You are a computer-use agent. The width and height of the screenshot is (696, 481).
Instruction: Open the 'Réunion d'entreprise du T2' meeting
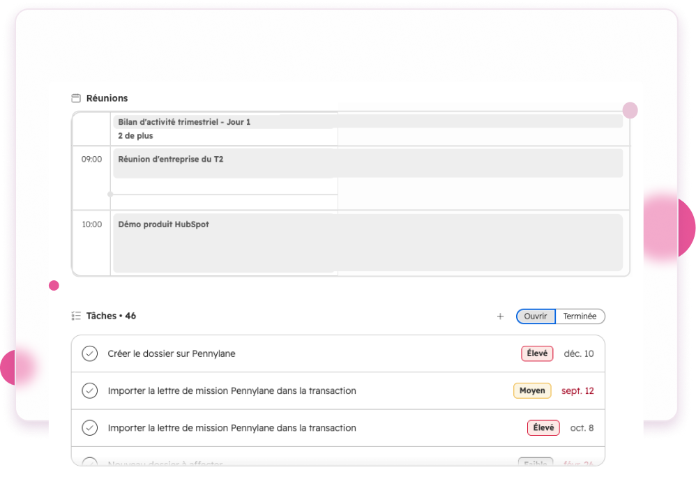368,163
